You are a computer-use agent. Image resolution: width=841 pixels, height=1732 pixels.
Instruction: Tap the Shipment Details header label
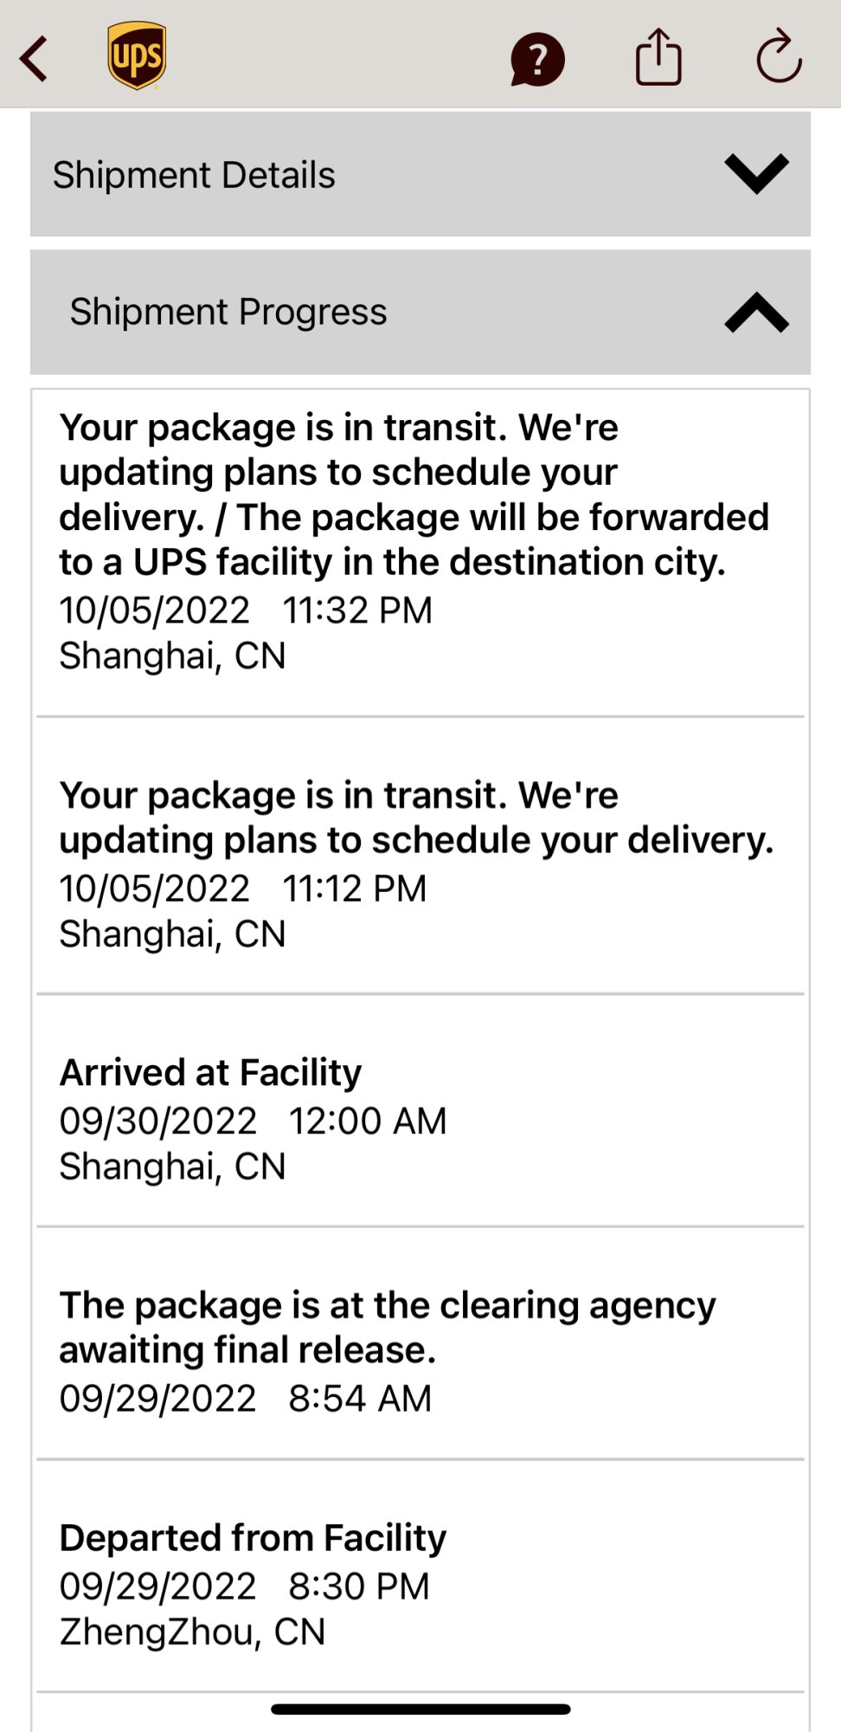(x=194, y=175)
